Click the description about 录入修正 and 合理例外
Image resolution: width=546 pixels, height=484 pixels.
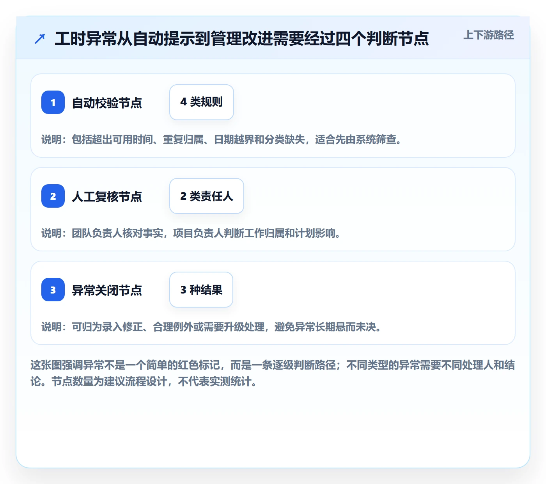point(212,327)
